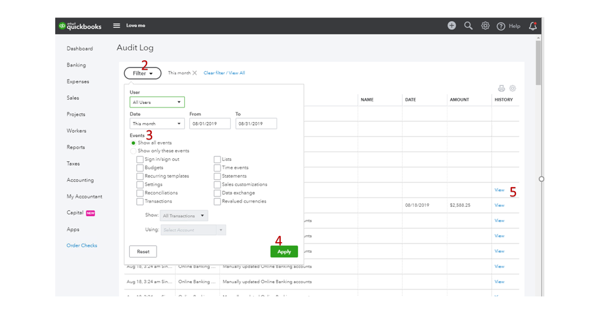594x334 pixels.
Task: Click the green Apply button
Action: pos(284,251)
